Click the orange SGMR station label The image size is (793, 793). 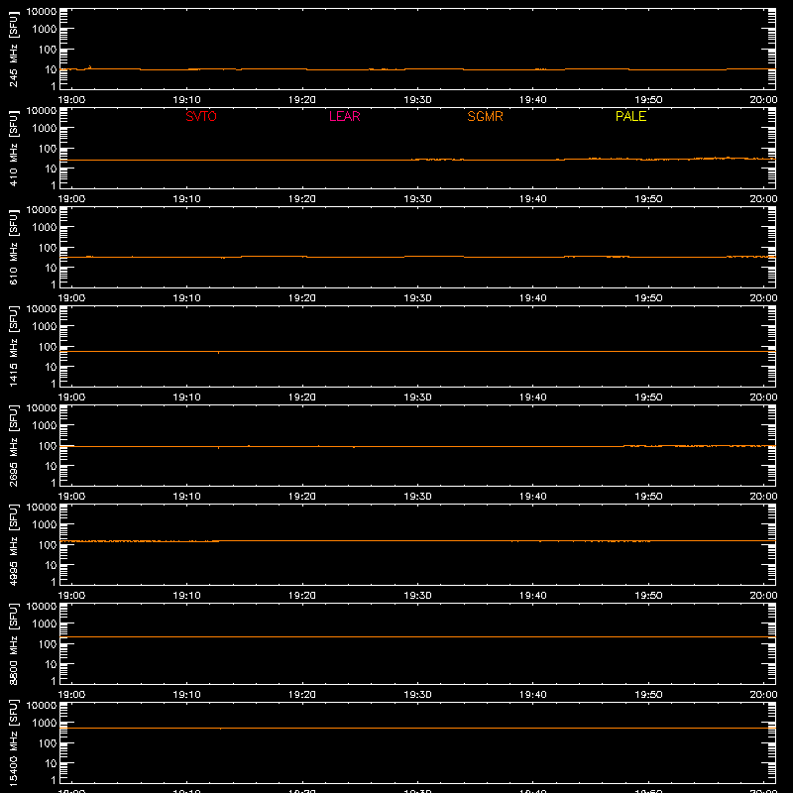pyautogui.click(x=485, y=116)
